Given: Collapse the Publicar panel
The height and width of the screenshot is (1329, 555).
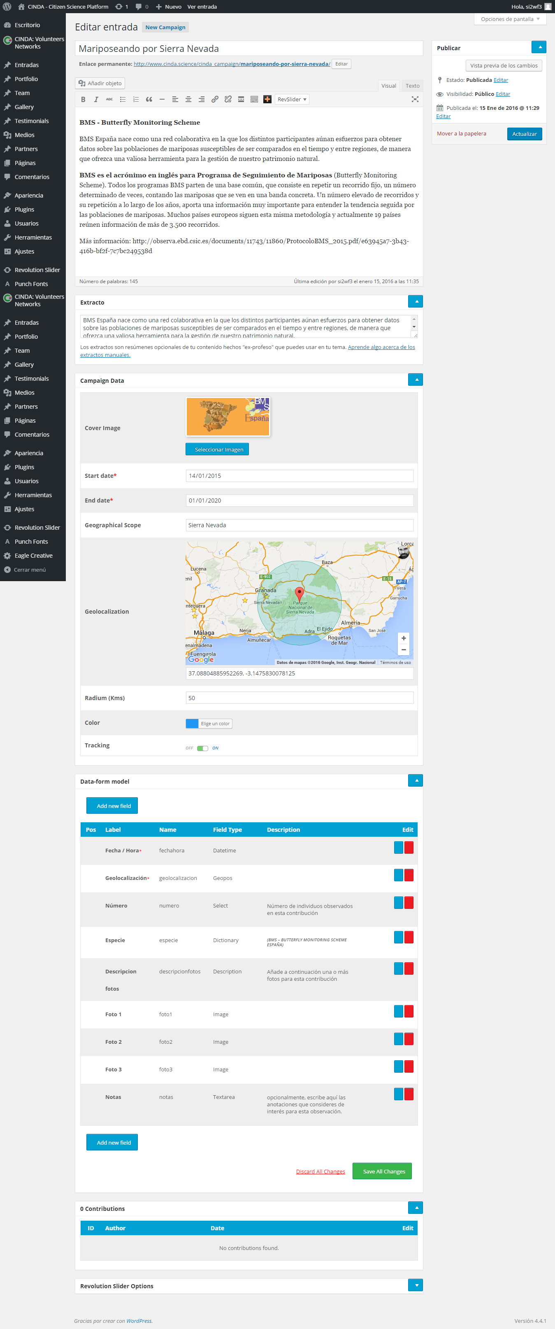Looking at the screenshot, I should pos(539,47).
